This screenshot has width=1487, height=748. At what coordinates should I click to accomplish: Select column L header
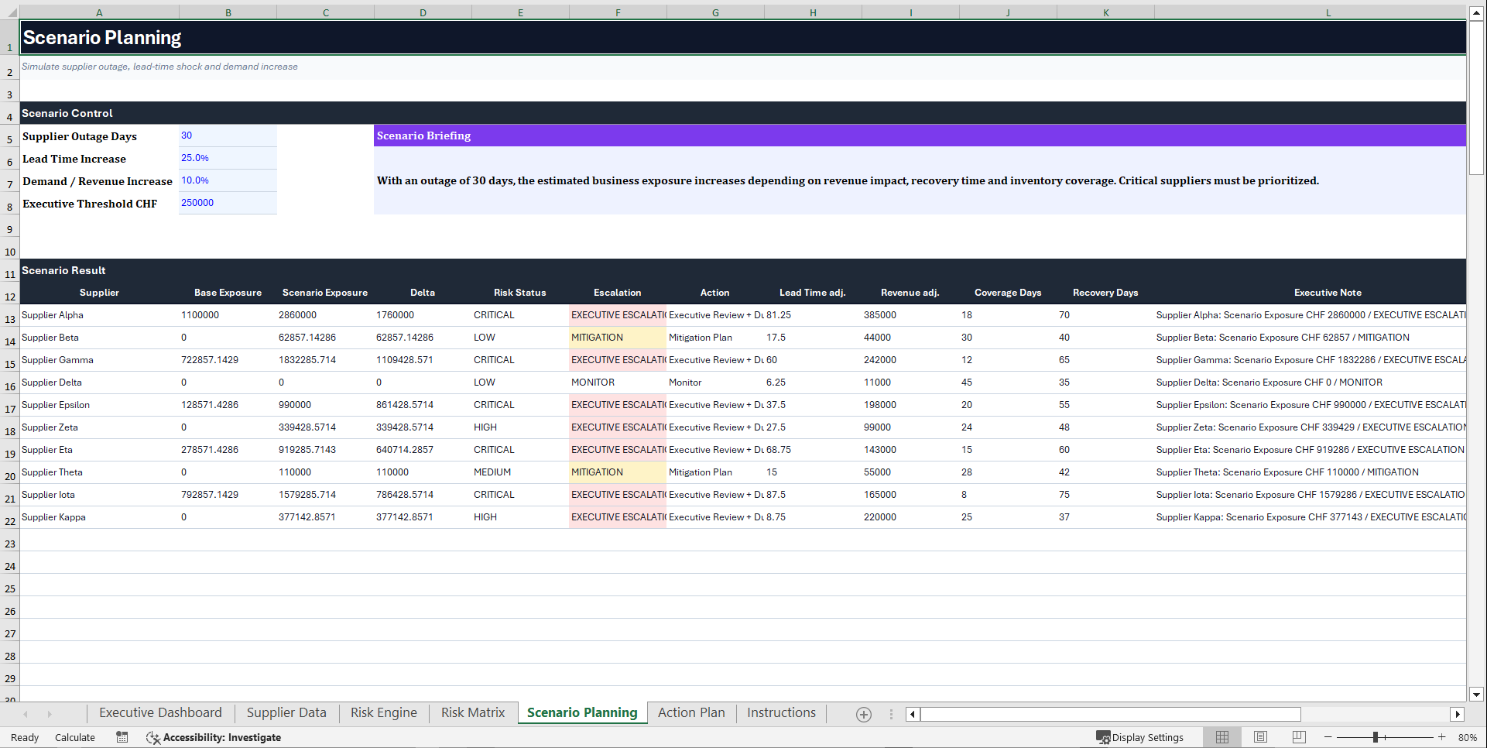click(1328, 12)
